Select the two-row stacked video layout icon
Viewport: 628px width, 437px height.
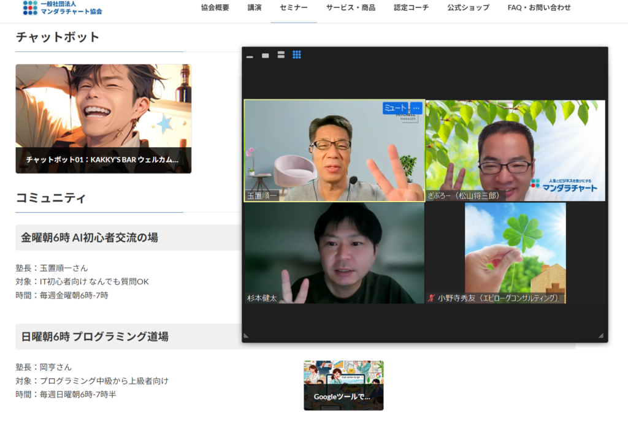coord(281,55)
